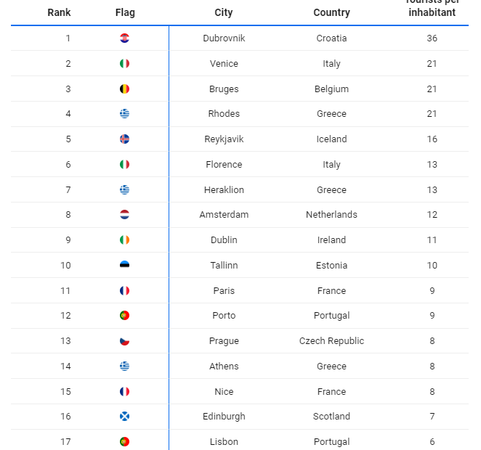The height and width of the screenshot is (450, 481).
Task: Select the Dubrovnik city cell
Action: click(224, 38)
